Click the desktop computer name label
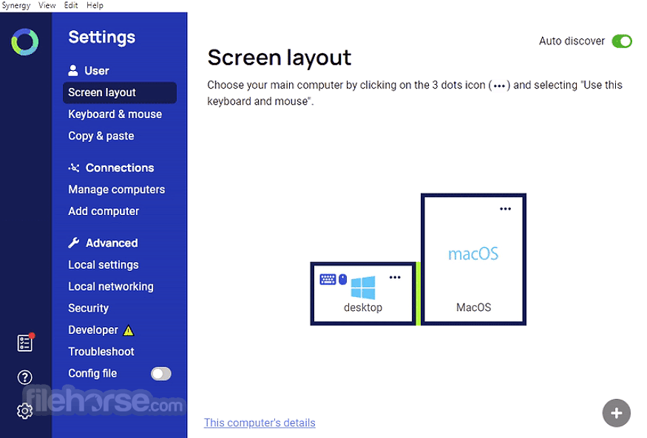 click(363, 307)
